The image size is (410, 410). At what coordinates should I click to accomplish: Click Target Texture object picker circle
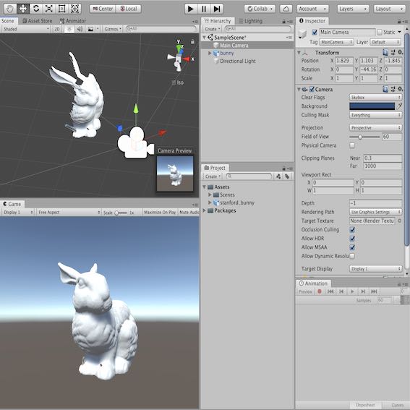pos(400,221)
